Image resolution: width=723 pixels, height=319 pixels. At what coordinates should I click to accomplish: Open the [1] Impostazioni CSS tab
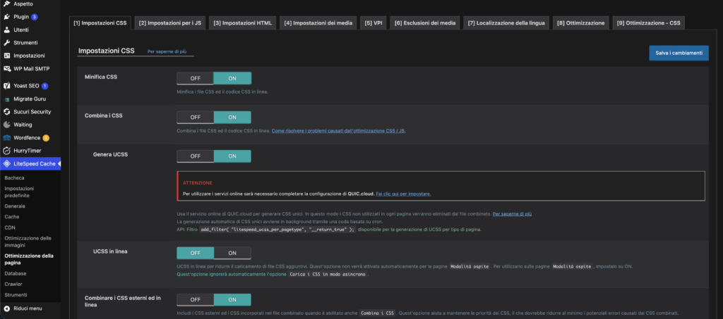[x=100, y=23]
